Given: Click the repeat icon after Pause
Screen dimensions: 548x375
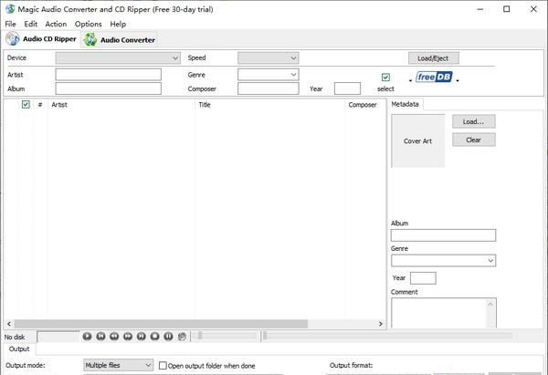Looking at the screenshot, I should 182,337.
